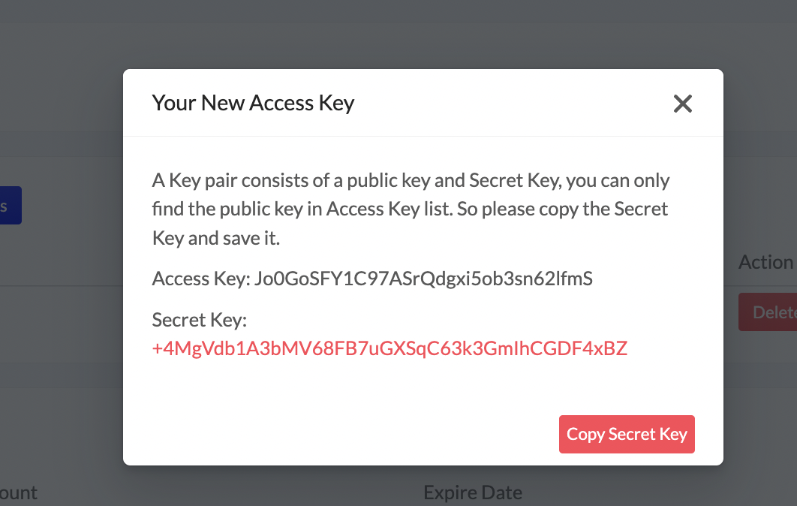Click the Copy Secret Key button
797x506 pixels.
[x=627, y=434]
